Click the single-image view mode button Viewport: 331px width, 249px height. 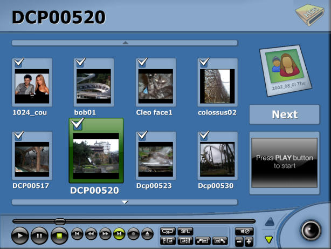(168, 241)
